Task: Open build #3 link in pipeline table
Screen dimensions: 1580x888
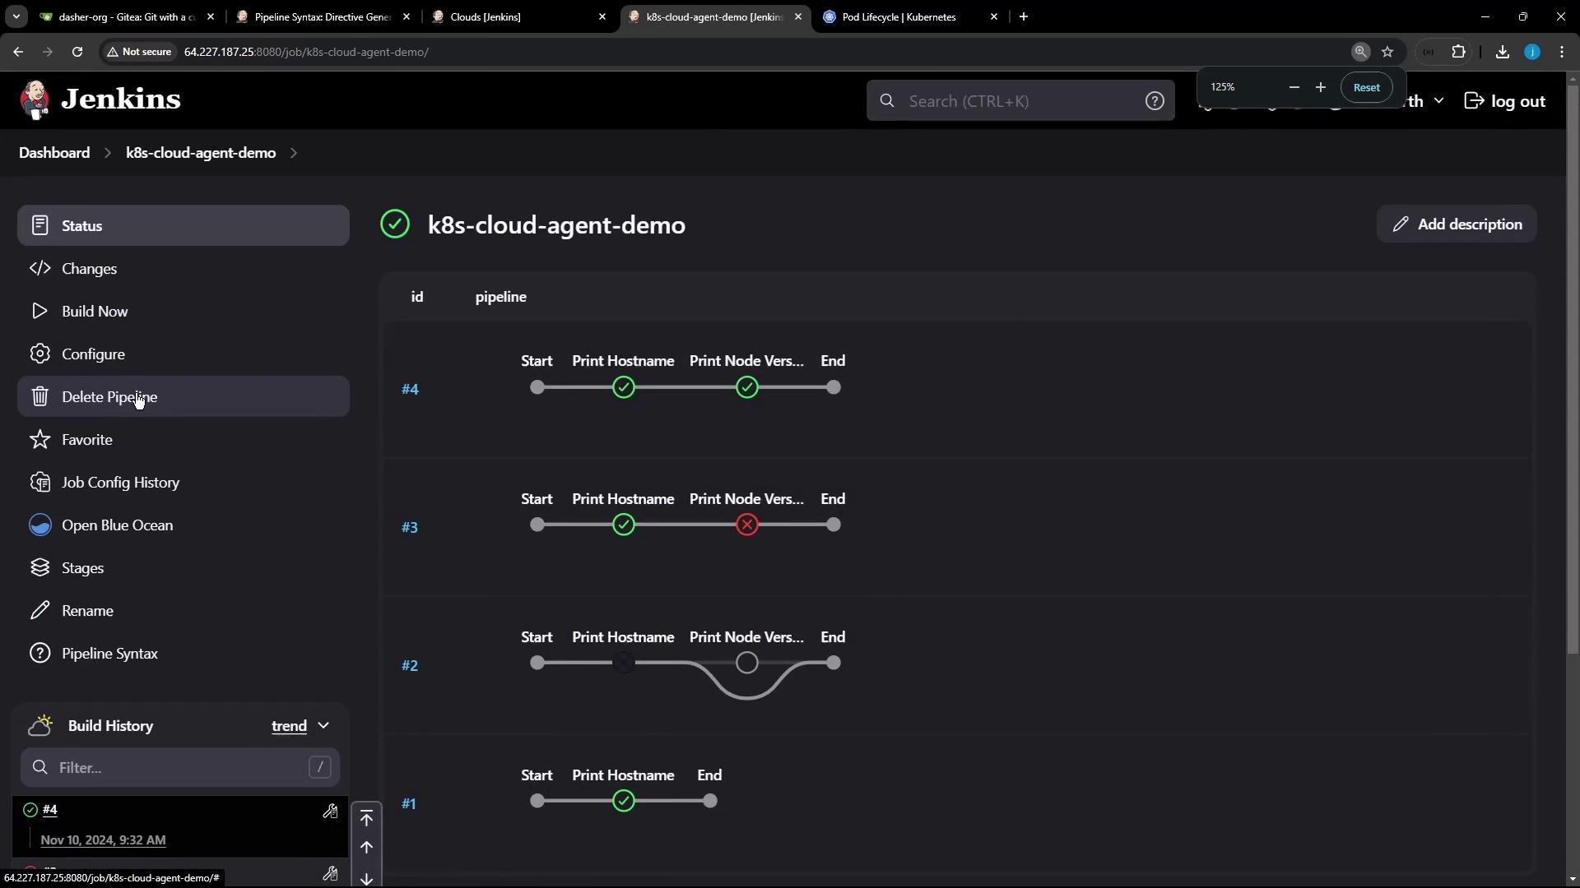Action: click(410, 527)
